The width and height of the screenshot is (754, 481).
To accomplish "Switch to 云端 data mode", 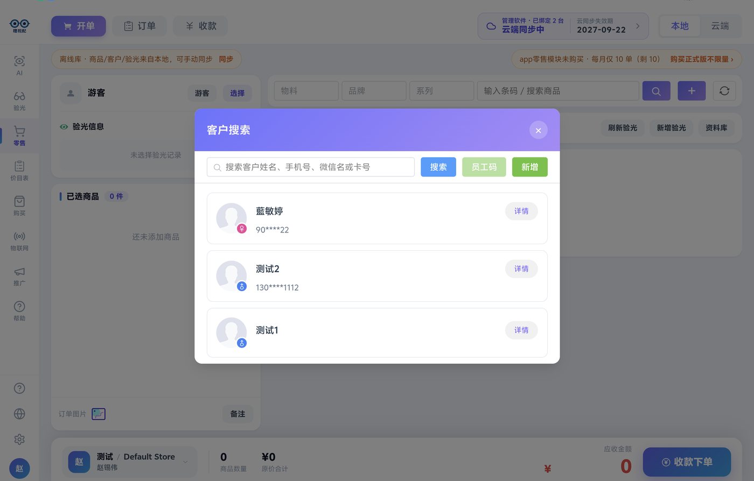I will (x=720, y=26).
